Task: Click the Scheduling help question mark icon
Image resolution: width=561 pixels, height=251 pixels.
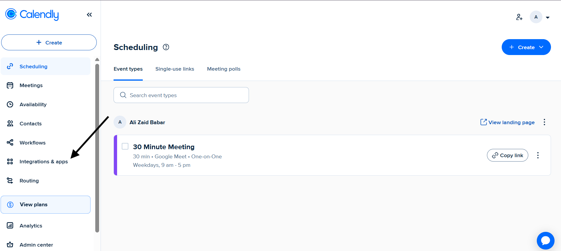Action: coord(166,47)
